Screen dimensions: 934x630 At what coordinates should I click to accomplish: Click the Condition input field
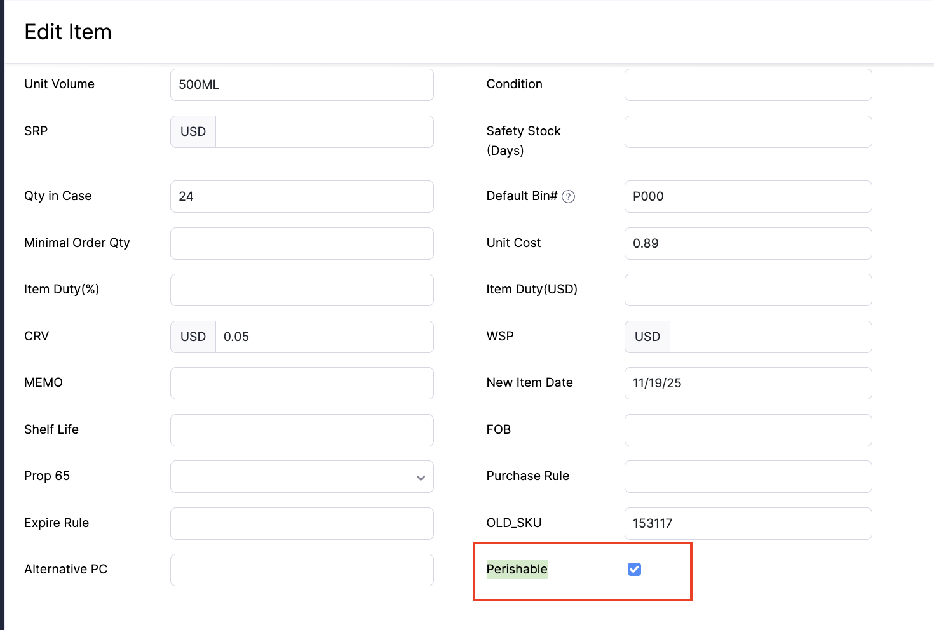pyautogui.click(x=748, y=85)
